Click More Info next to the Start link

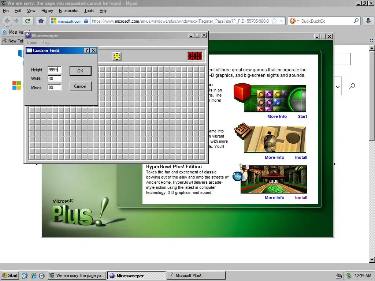point(277,116)
